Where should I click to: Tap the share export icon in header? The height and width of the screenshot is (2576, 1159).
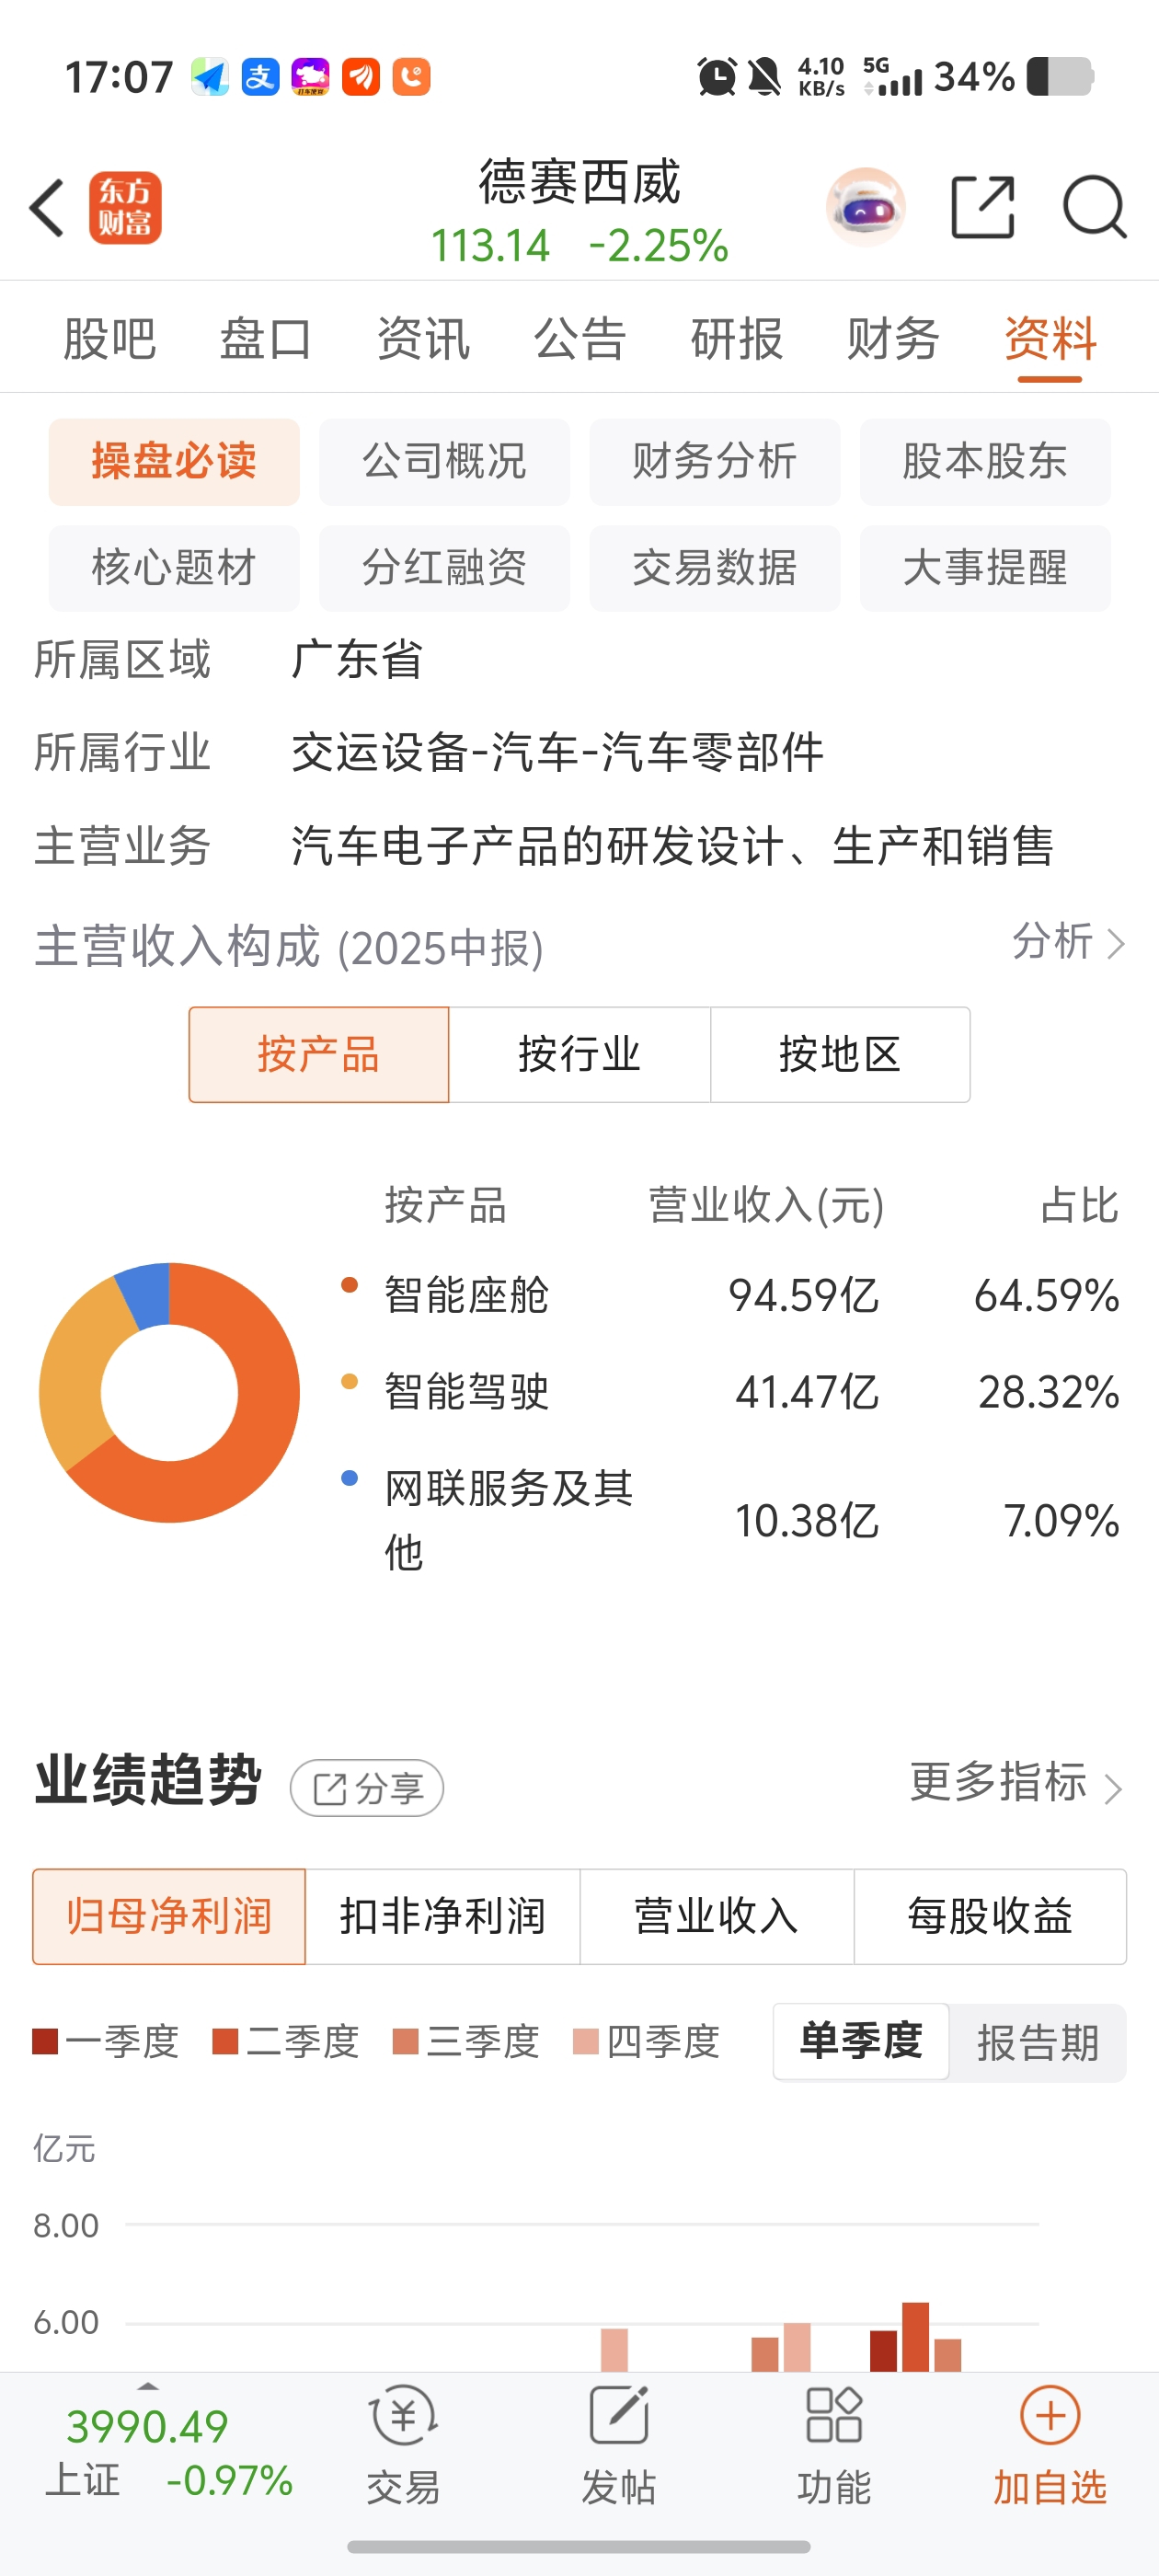[x=982, y=208]
